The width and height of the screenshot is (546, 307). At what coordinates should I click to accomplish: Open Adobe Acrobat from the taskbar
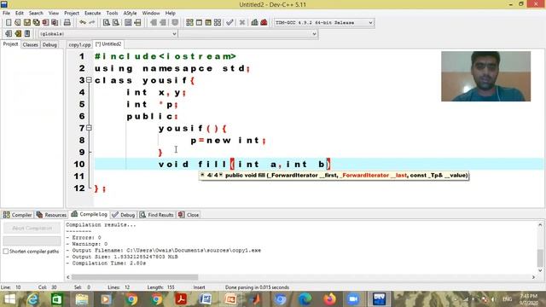(181, 299)
